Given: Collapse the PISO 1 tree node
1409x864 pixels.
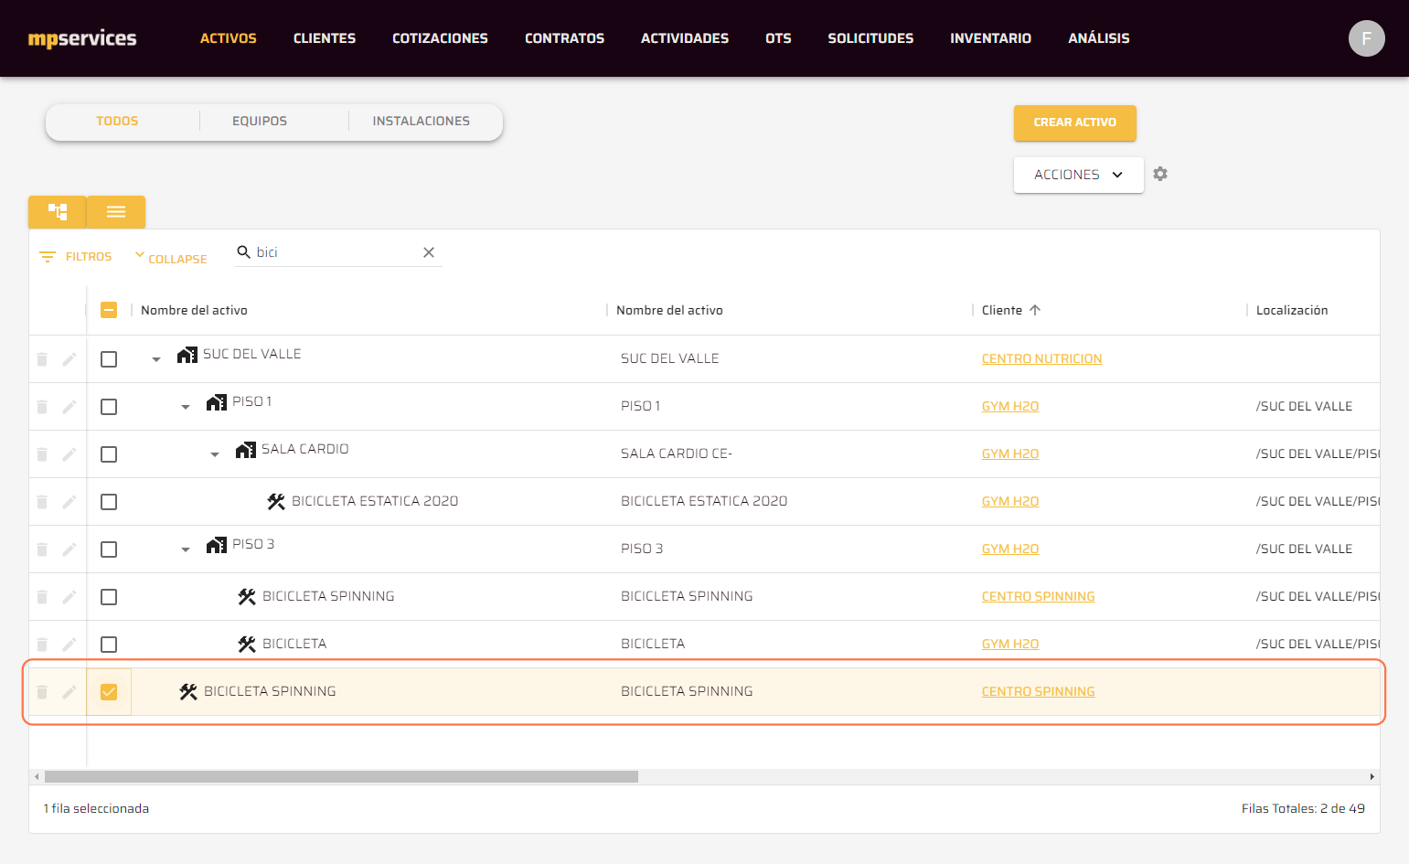Looking at the screenshot, I should [x=186, y=407].
